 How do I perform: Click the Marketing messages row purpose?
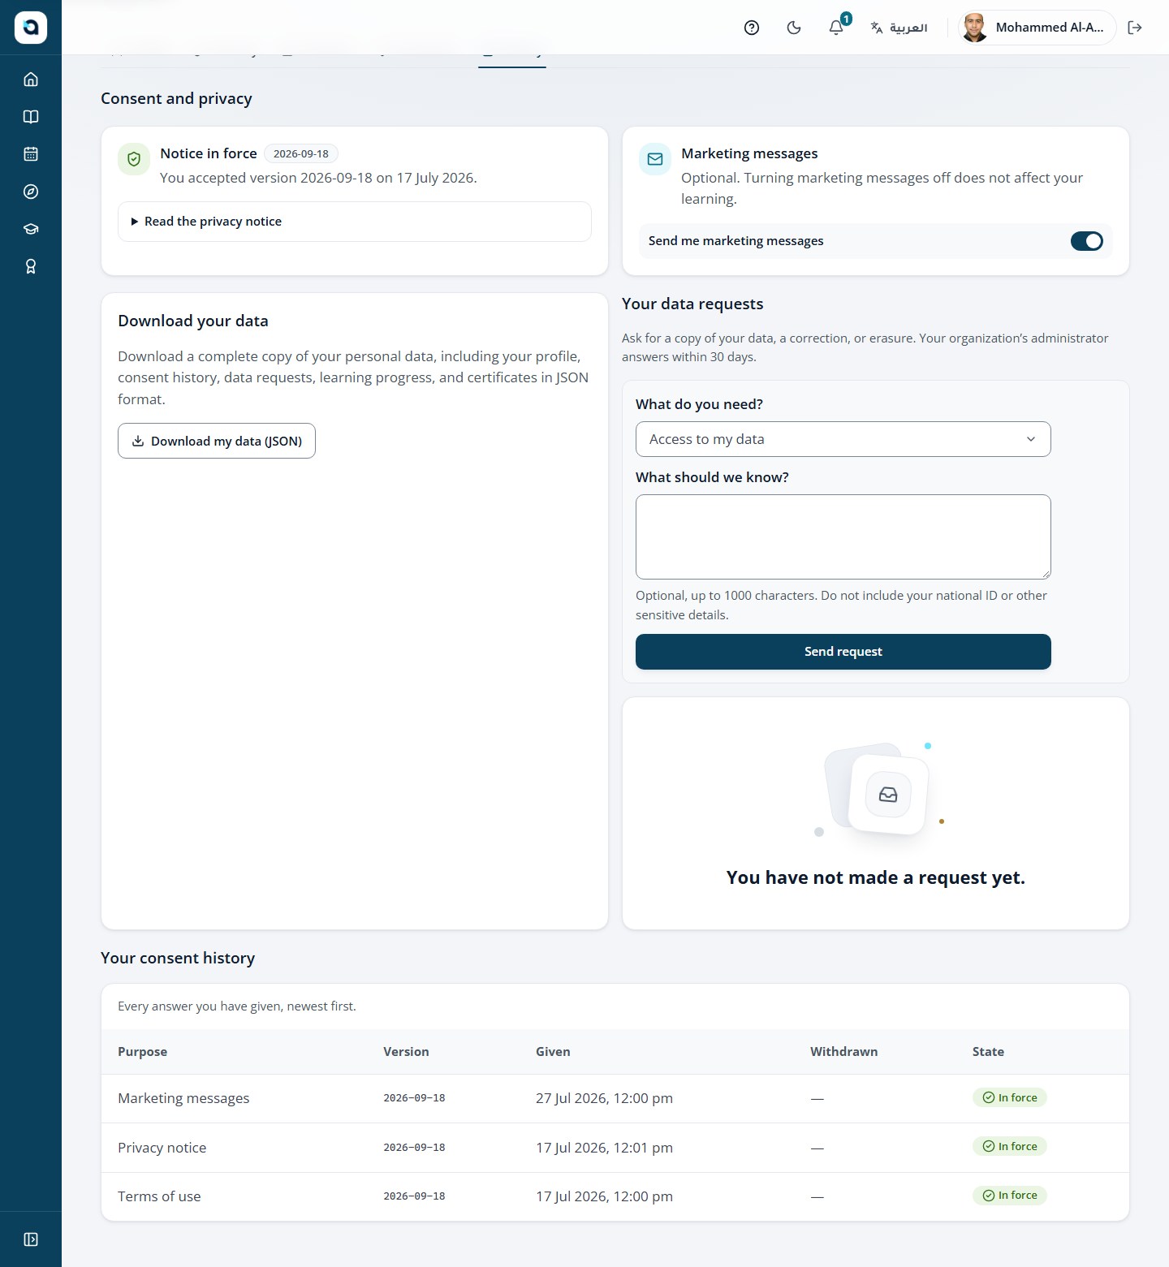(x=183, y=1098)
